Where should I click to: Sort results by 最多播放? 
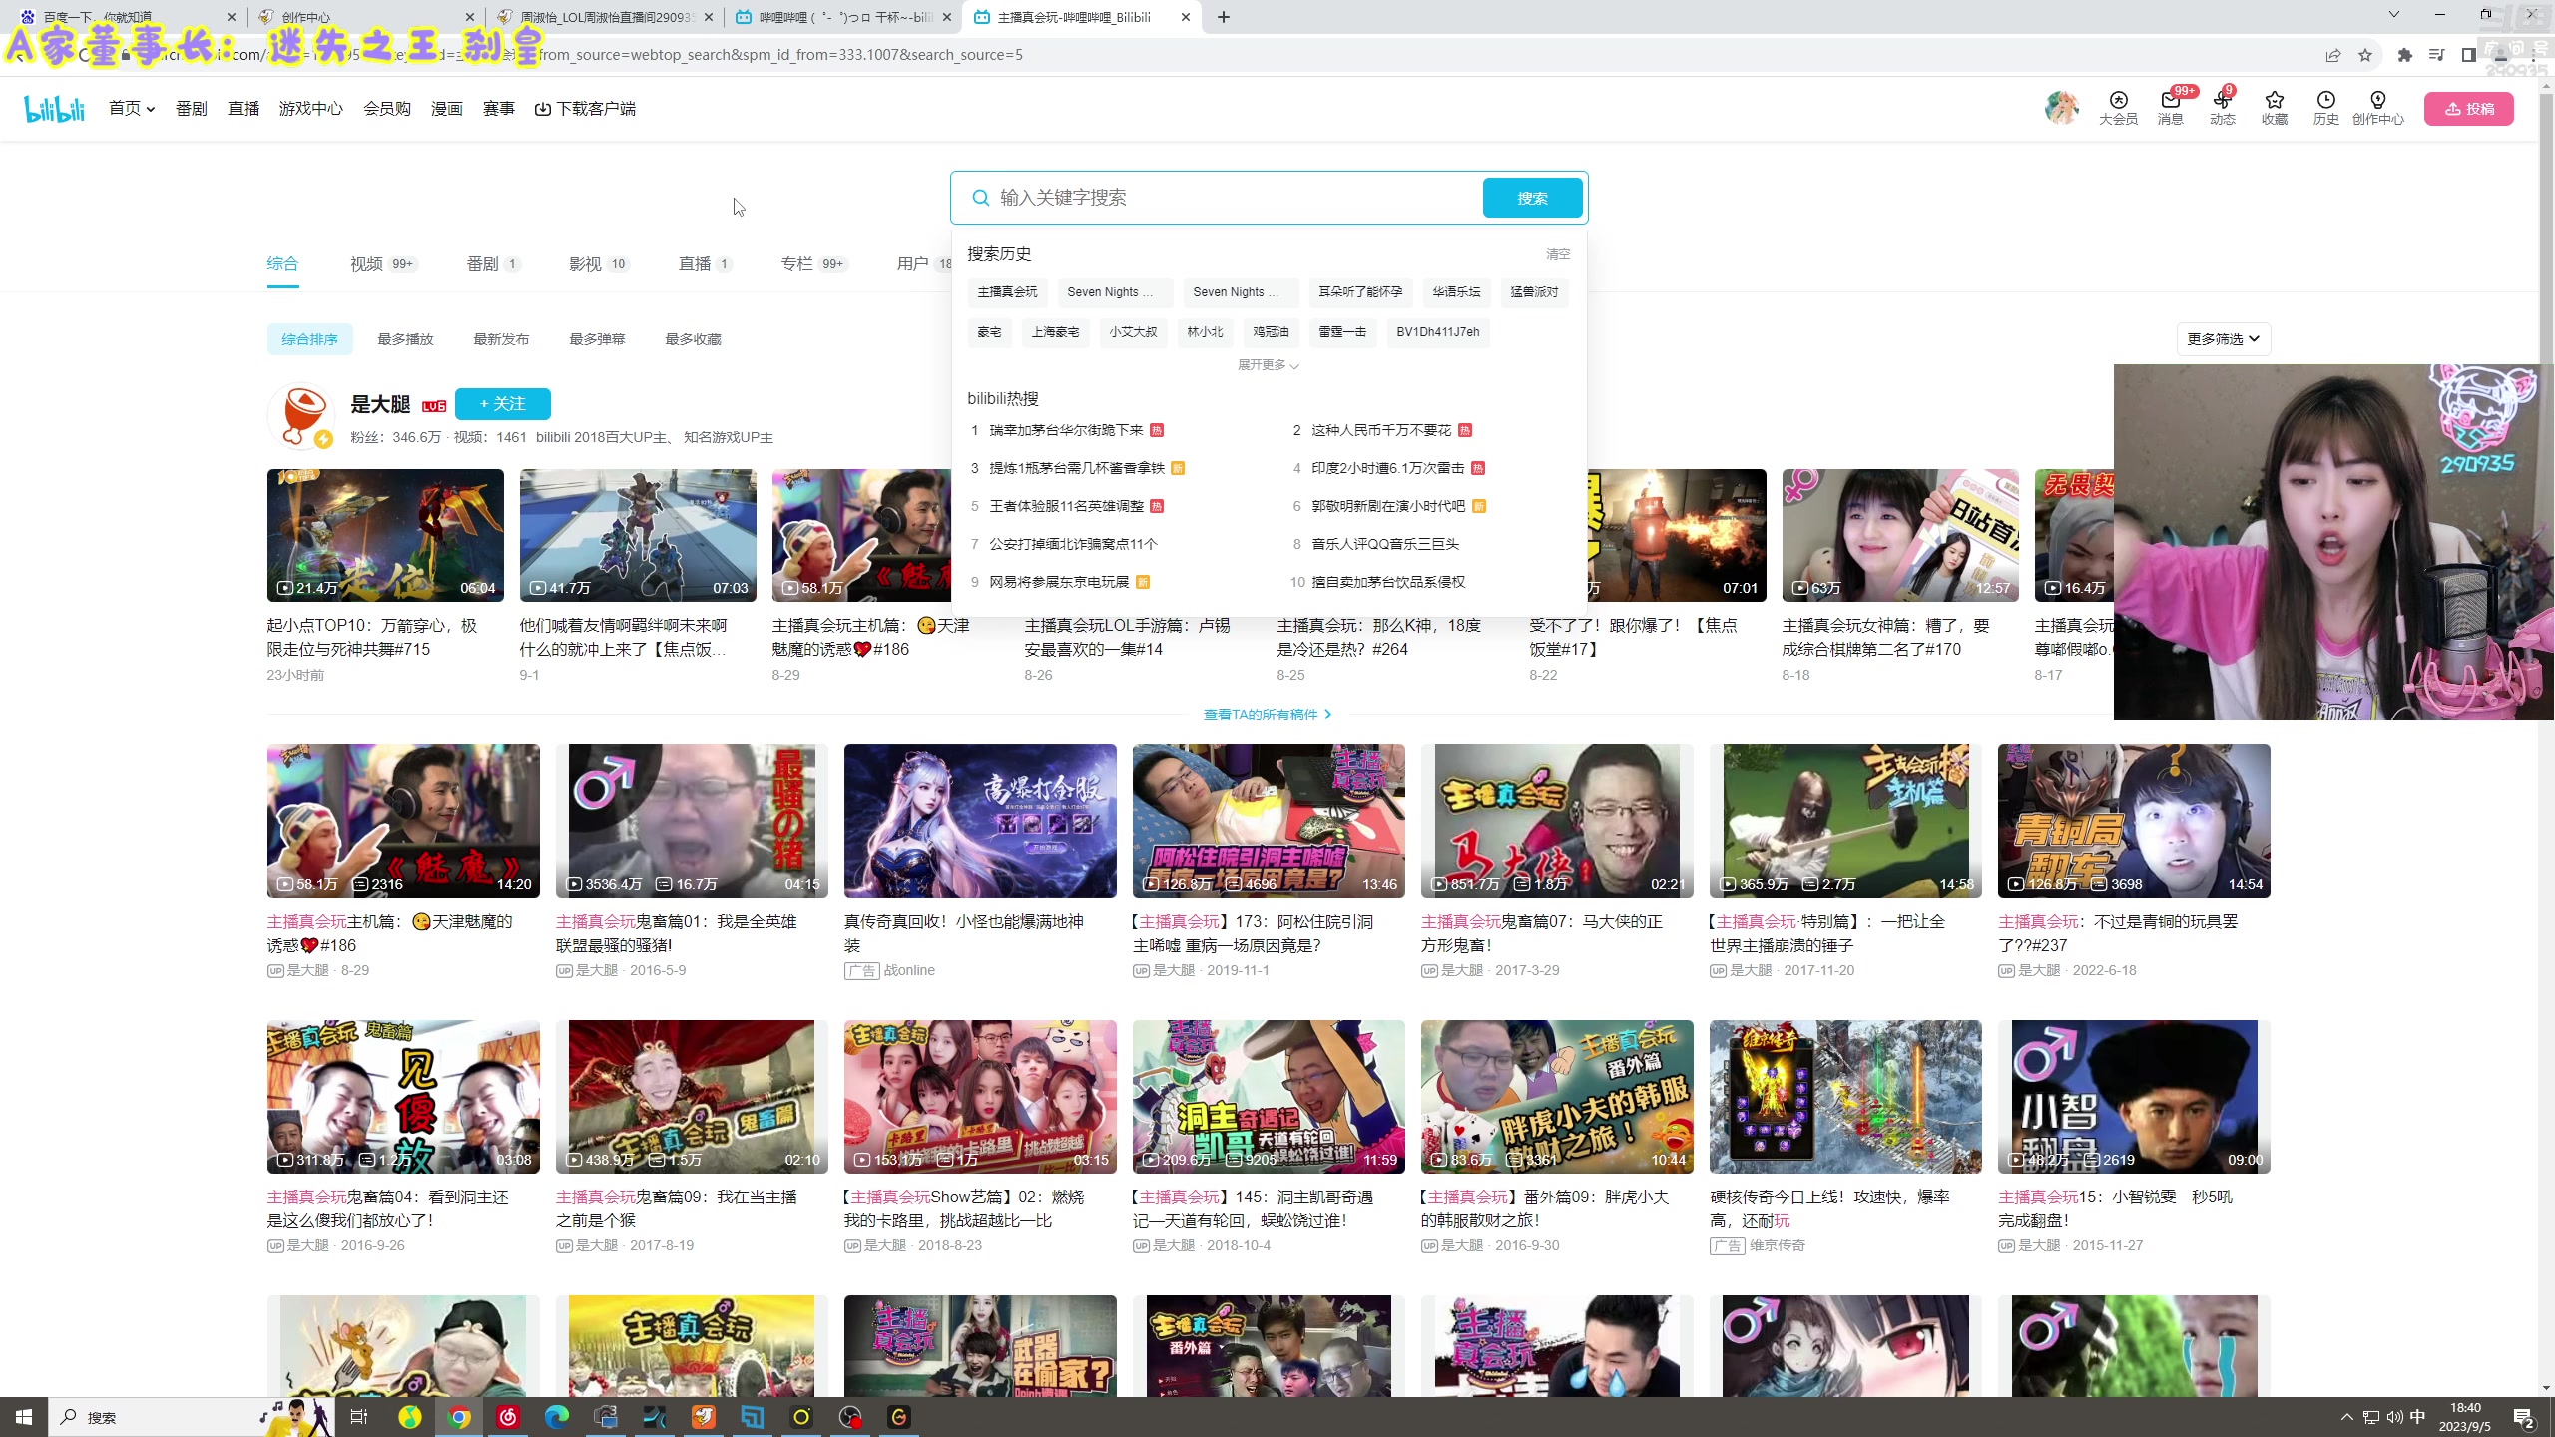(405, 338)
